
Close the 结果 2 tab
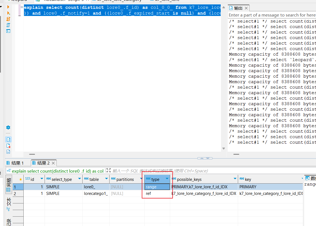pos(53,163)
